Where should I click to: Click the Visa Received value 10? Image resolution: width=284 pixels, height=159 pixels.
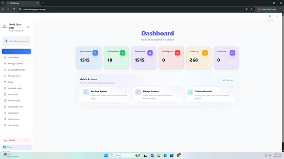[x=109, y=60]
